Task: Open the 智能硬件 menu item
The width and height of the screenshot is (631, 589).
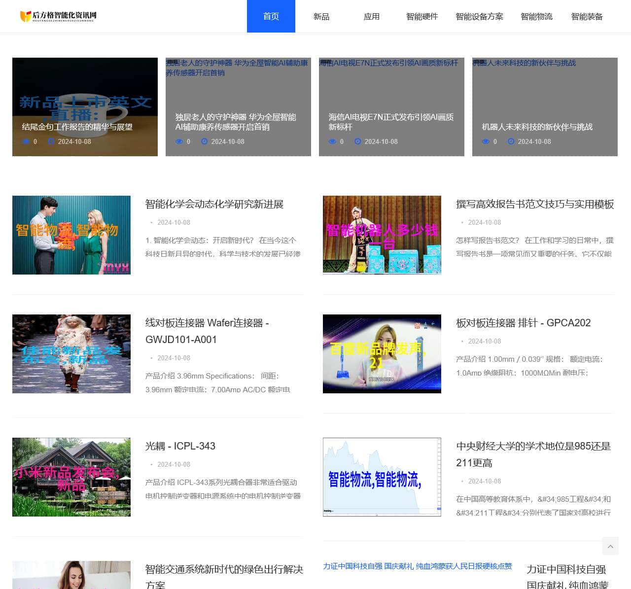Action: pyautogui.click(x=422, y=16)
